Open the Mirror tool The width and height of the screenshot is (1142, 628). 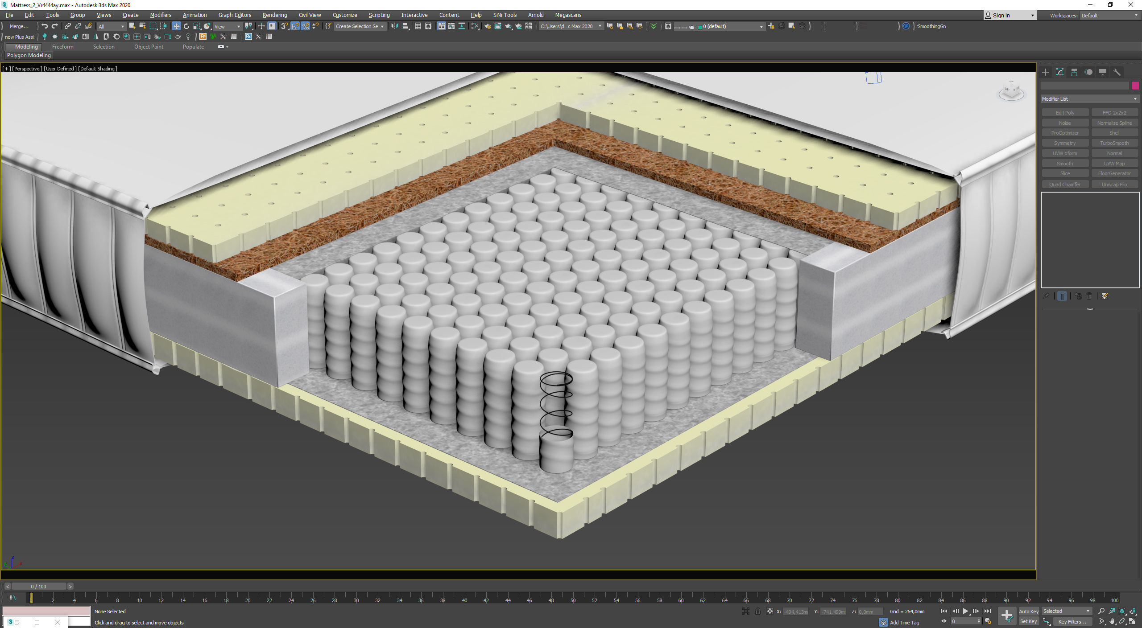(394, 26)
